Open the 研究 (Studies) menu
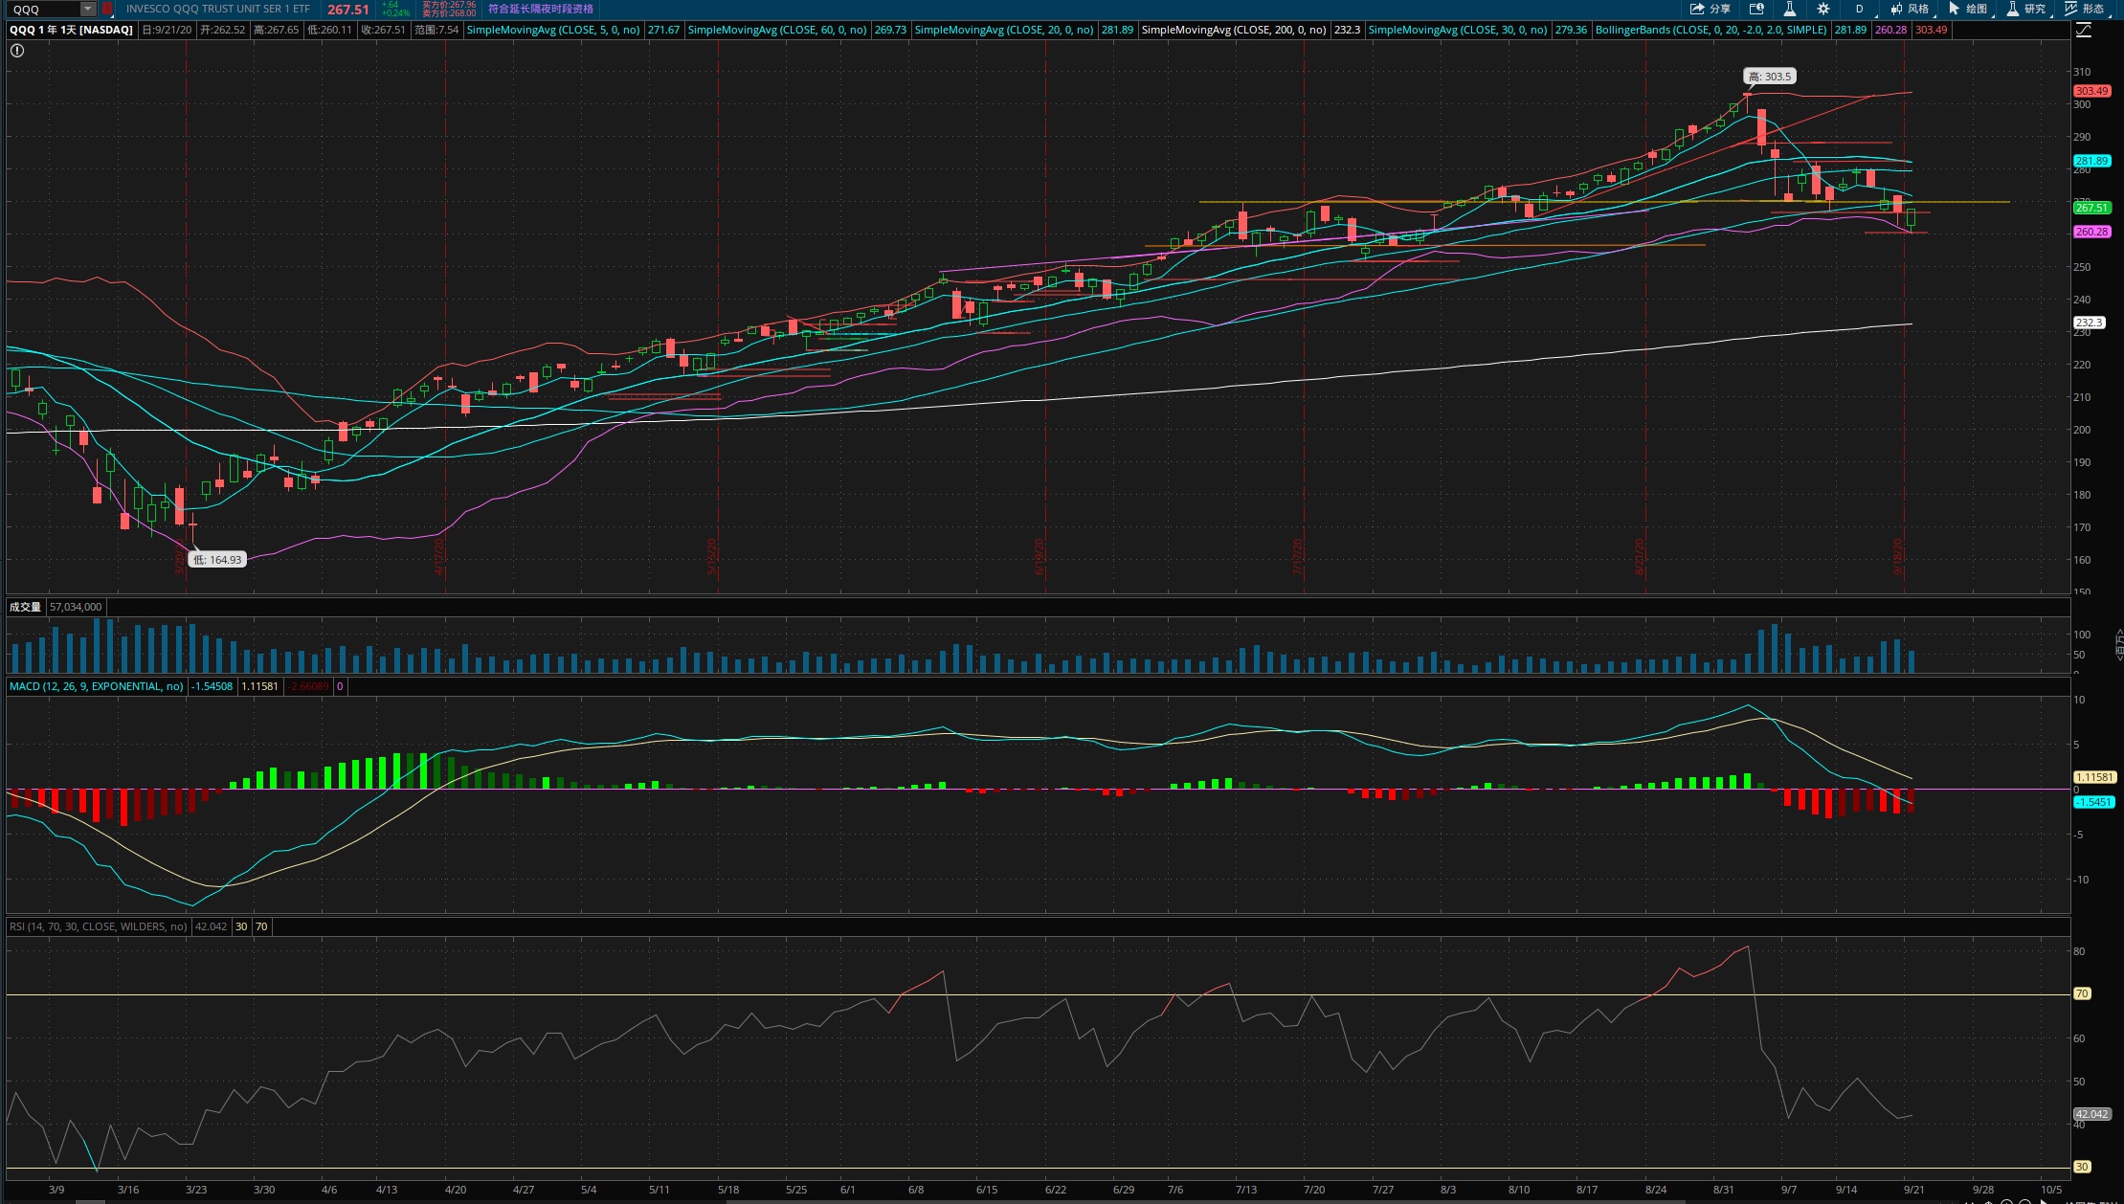The height and width of the screenshot is (1204, 2124). (x=2026, y=9)
